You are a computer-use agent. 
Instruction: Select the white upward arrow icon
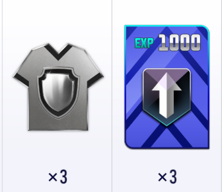[x=166, y=96]
